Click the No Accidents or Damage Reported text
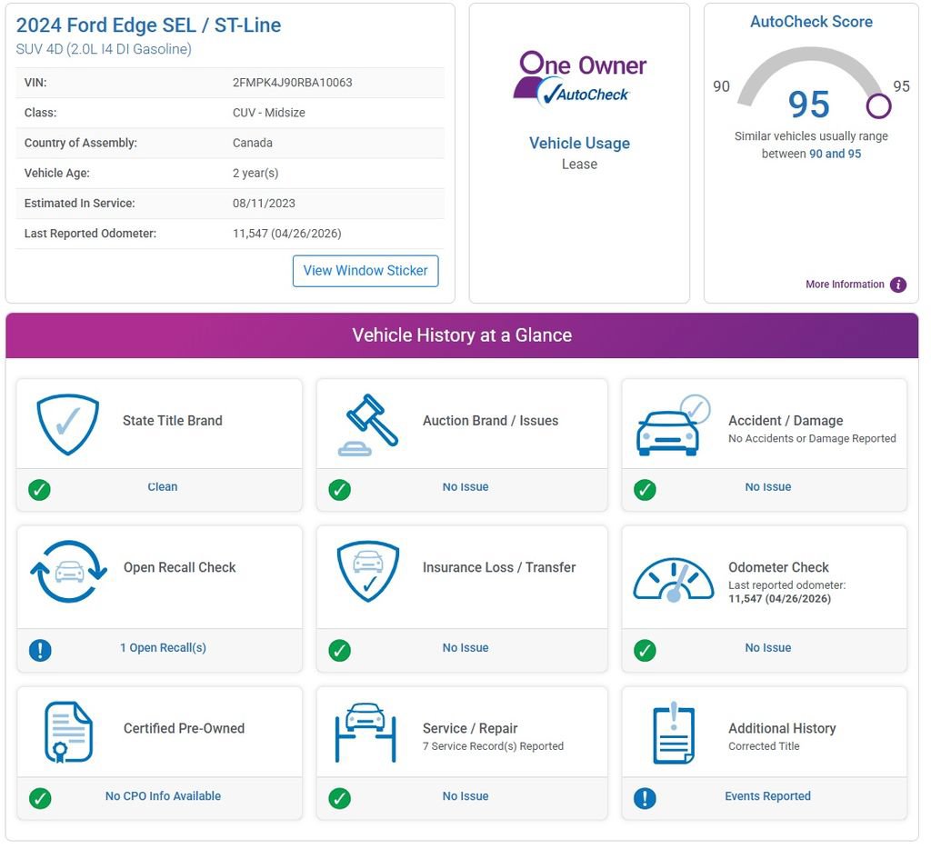Image resolution: width=931 pixels, height=849 pixels. tap(812, 439)
